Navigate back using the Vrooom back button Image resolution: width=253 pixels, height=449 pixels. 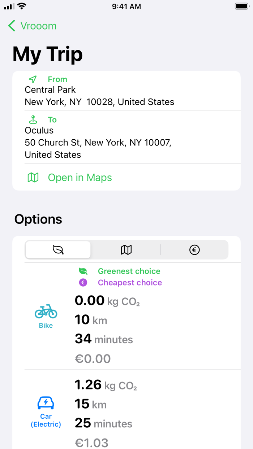(32, 26)
